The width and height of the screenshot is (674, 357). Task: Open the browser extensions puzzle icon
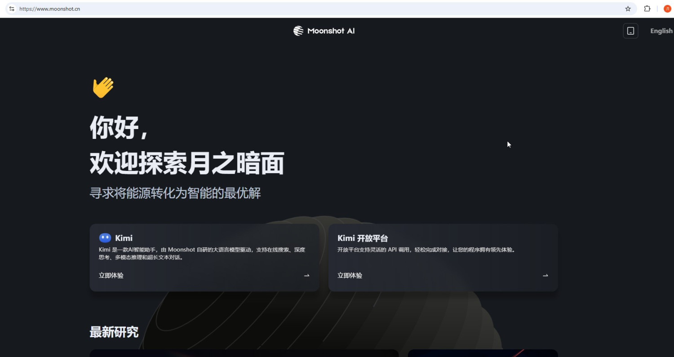[647, 9]
